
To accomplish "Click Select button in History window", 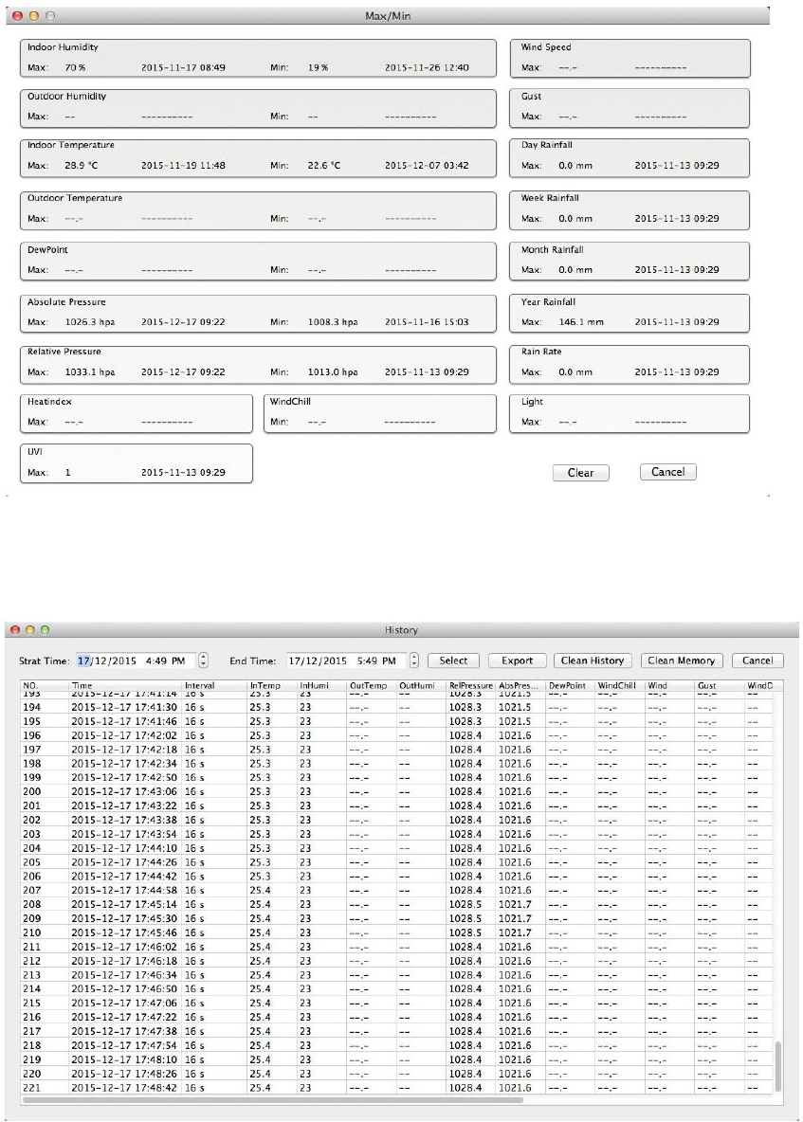I will pos(453,661).
